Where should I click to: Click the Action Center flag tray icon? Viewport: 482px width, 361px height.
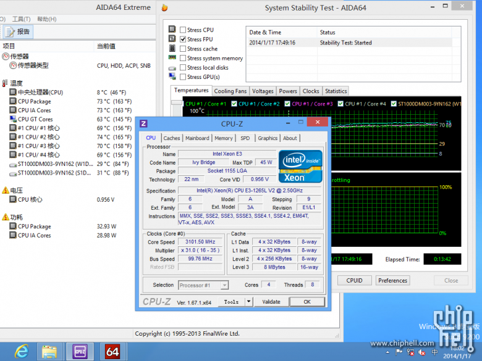tap(399, 352)
